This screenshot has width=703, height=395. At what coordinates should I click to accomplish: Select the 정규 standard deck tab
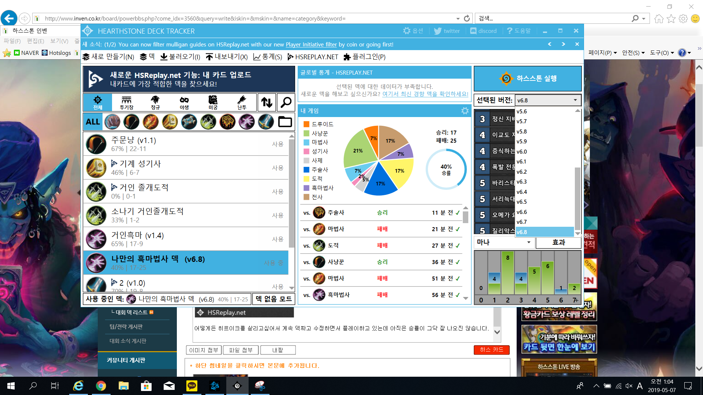155,102
